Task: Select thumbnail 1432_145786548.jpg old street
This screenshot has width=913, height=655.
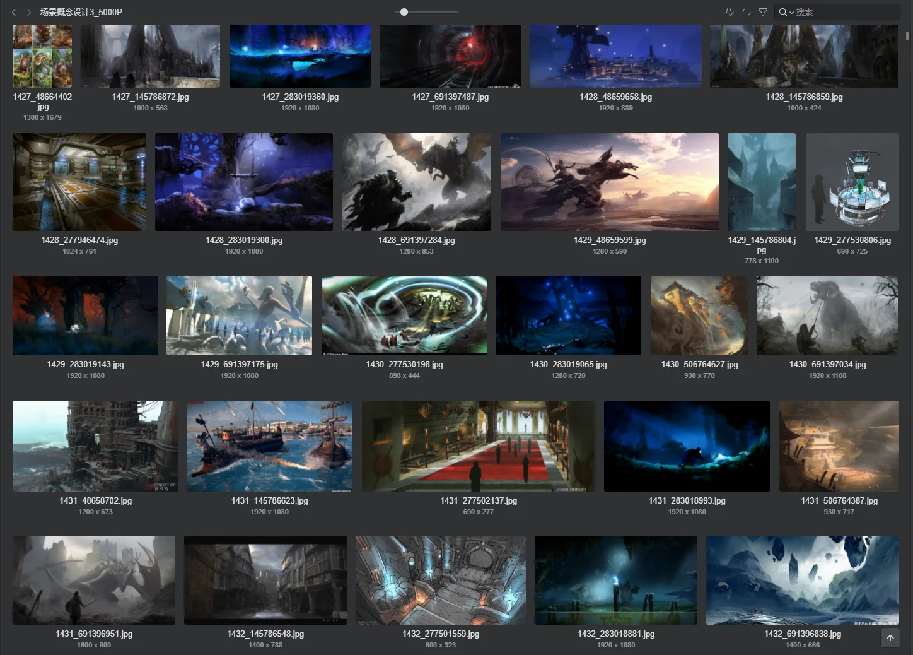Action: pyautogui.click(x=265, y=580)
